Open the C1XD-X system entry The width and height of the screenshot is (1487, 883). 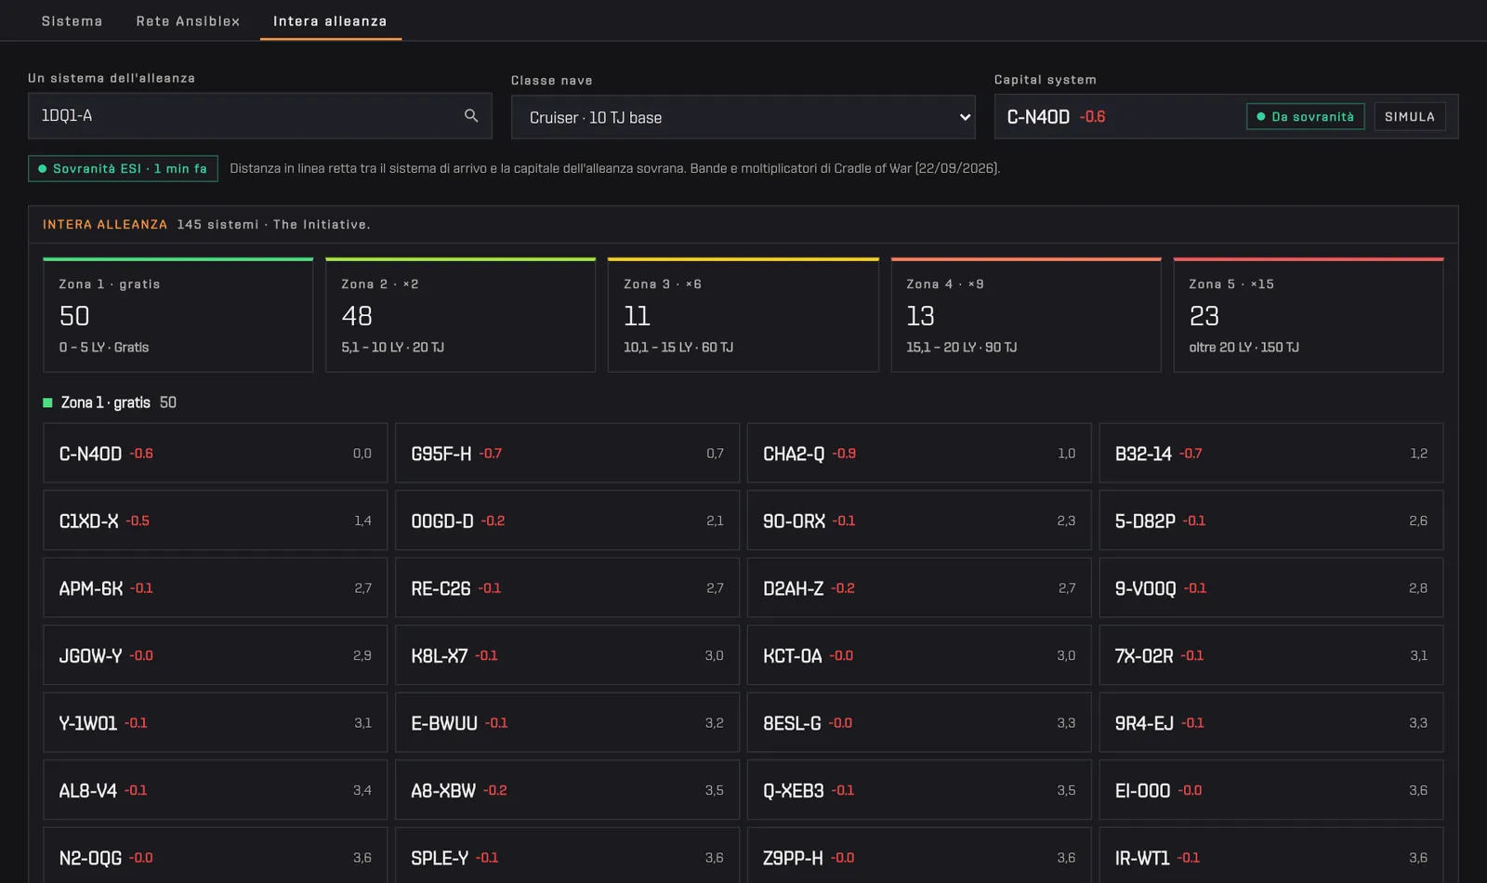click(215, 521)
